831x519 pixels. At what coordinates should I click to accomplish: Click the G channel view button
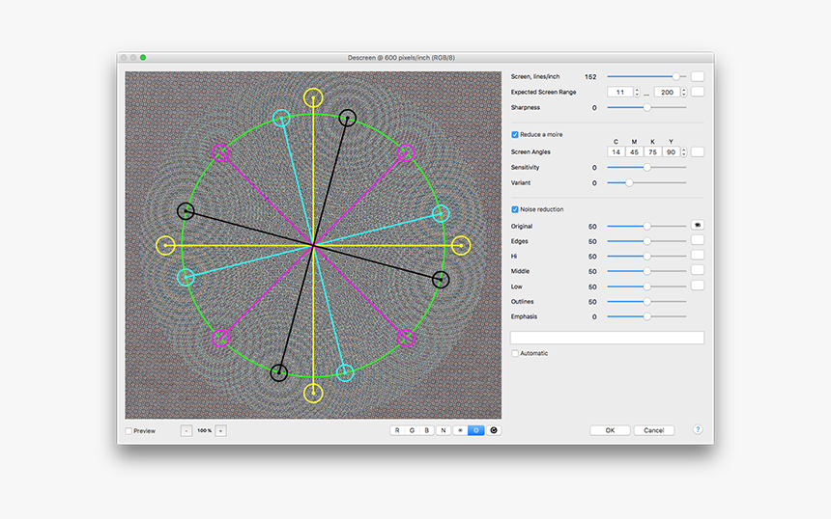413,430
